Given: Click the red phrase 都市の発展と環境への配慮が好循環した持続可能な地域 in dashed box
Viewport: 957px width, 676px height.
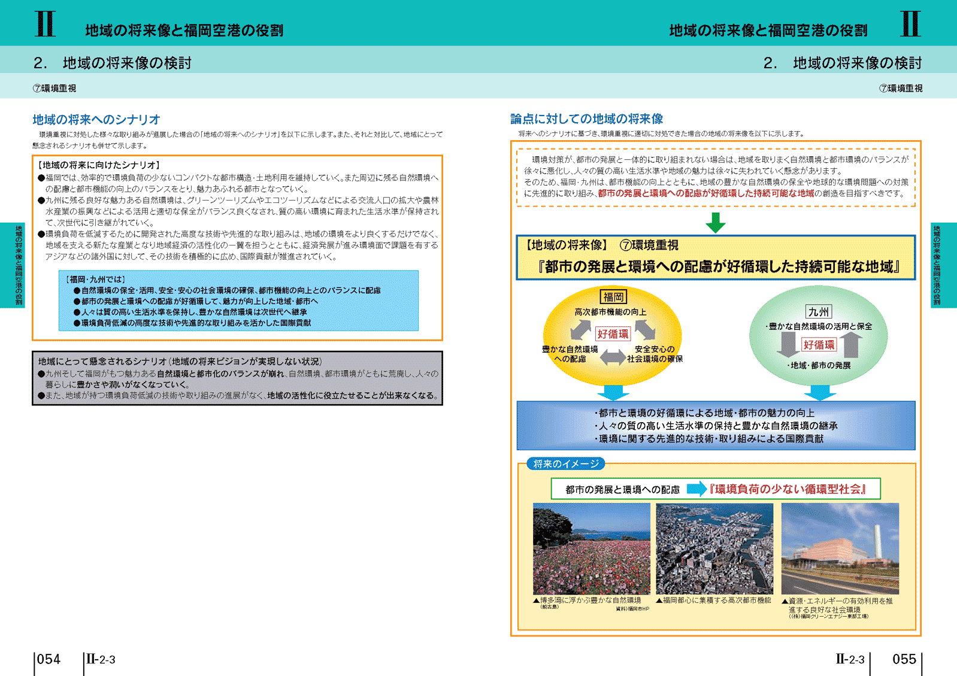Looking at the screenshot, I should [706, 193].
